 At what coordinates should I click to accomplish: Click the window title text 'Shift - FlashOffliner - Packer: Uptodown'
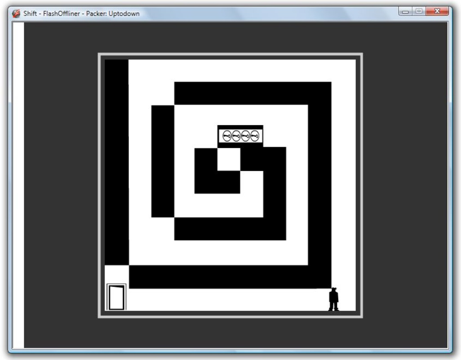[81, 13]
